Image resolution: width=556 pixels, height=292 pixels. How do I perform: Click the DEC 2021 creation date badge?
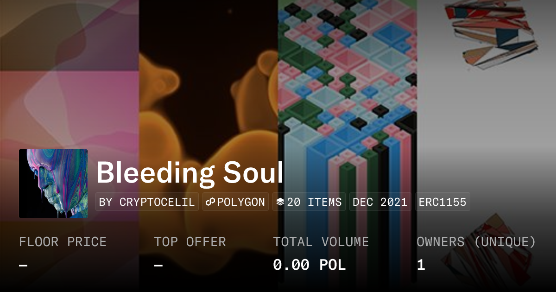click(x=380, y=202)
